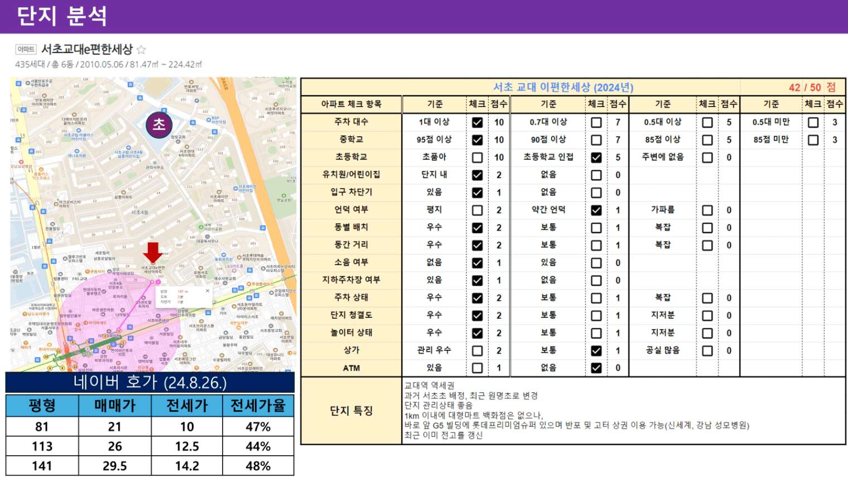Click the 명달공원 park icon
848x477 pixels.
[284, 195]
